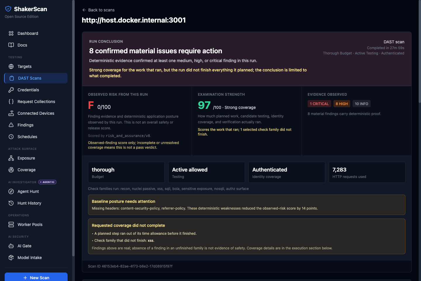Return via the Back to scans link
The height and width of the screenshot is (281, 421).
[x=98, y=10]
